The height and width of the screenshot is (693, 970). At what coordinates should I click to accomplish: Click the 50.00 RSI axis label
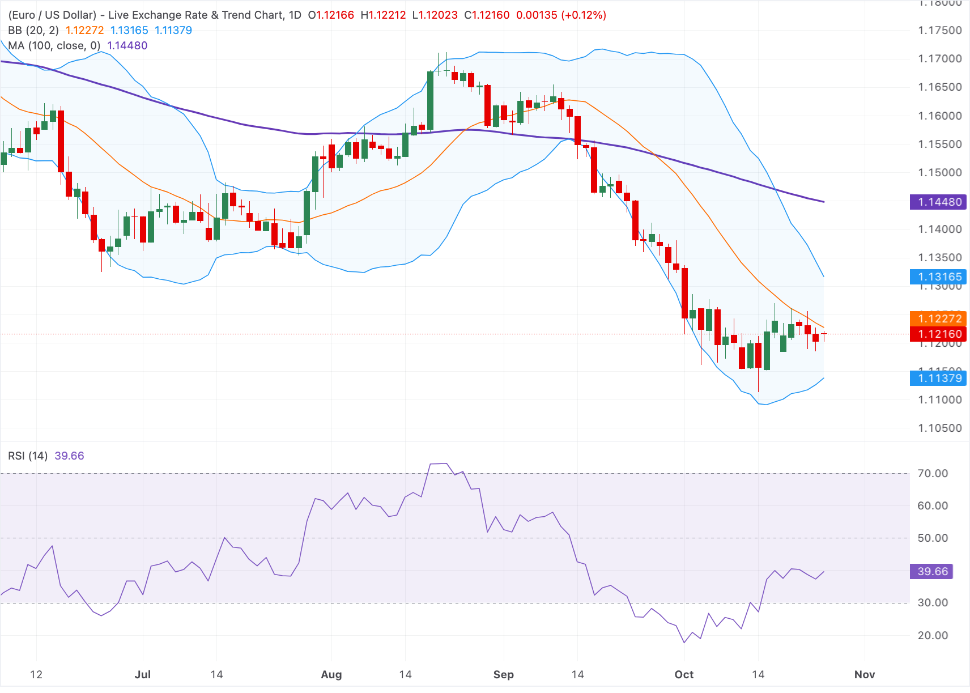tap(933, 538)
